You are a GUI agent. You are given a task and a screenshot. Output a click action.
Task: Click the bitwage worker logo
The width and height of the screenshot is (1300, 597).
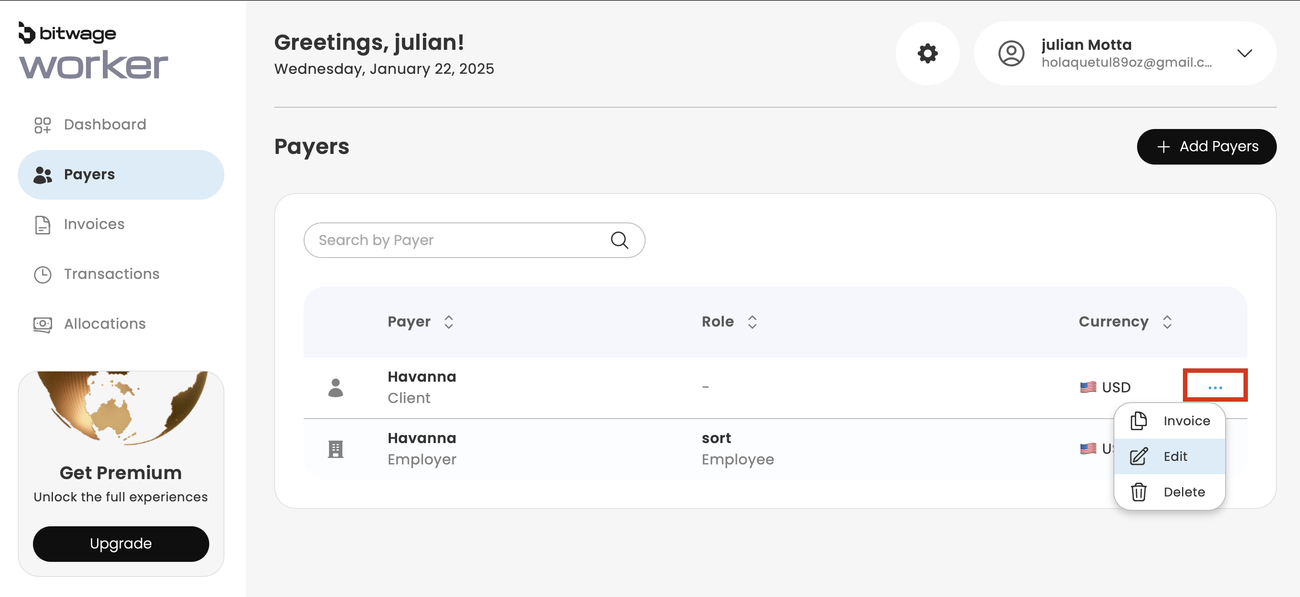[x=93, y=50]
